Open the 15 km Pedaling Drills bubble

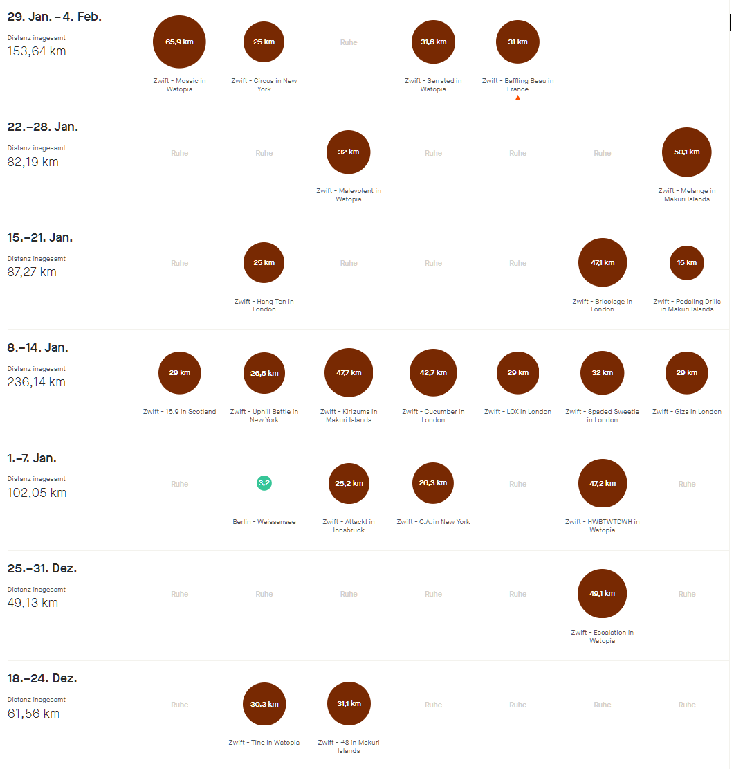686,263
